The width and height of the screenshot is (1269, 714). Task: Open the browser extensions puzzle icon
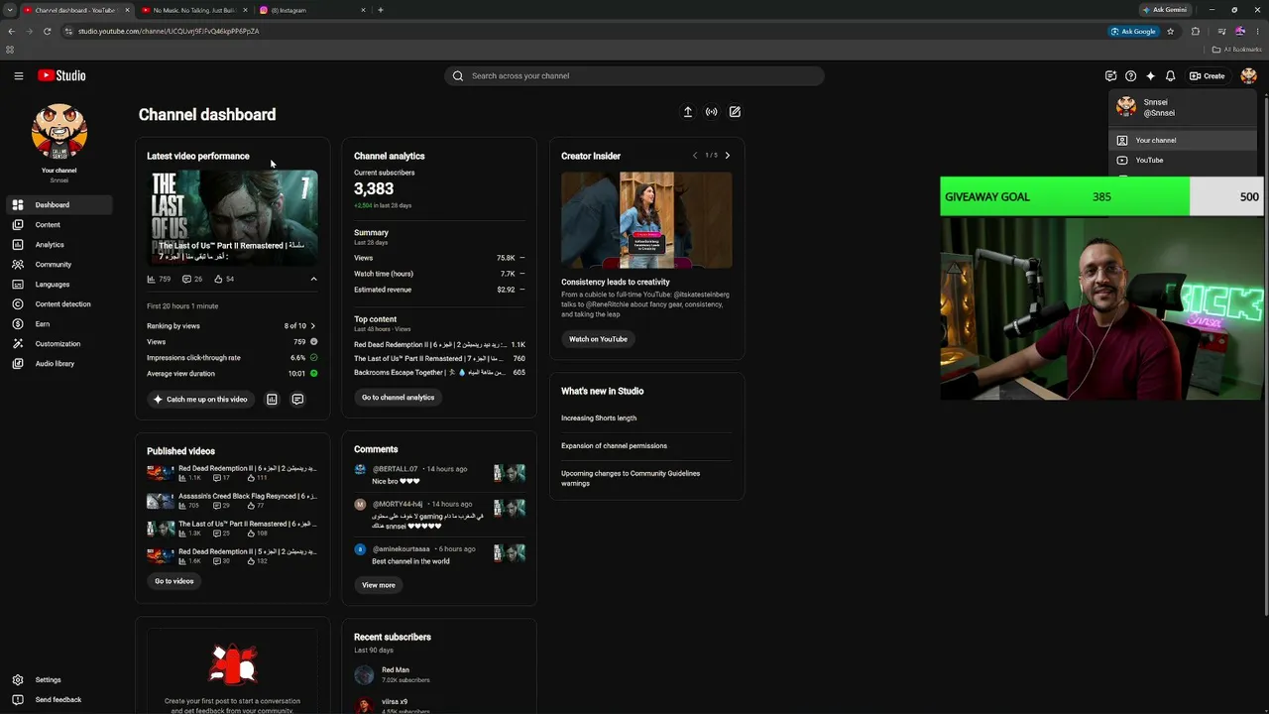[x=1196, y=32]
